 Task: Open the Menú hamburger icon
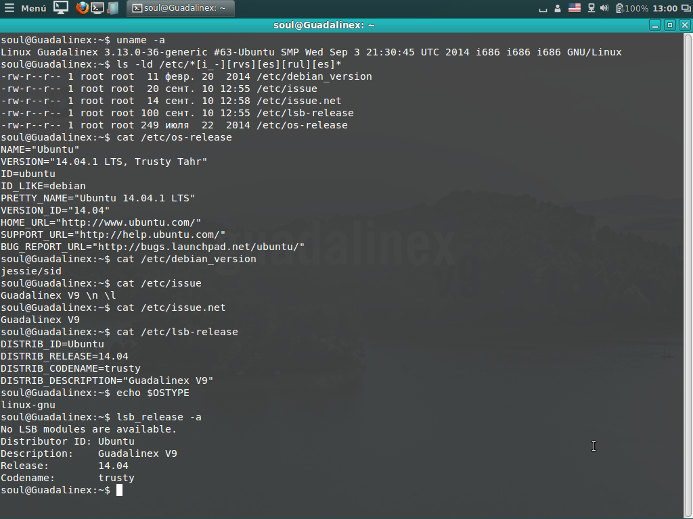(9, 8)
